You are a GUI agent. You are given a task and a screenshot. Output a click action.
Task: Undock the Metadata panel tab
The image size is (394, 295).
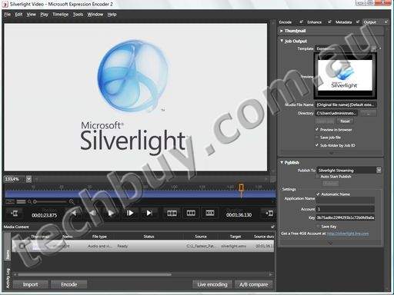[358, 22]
